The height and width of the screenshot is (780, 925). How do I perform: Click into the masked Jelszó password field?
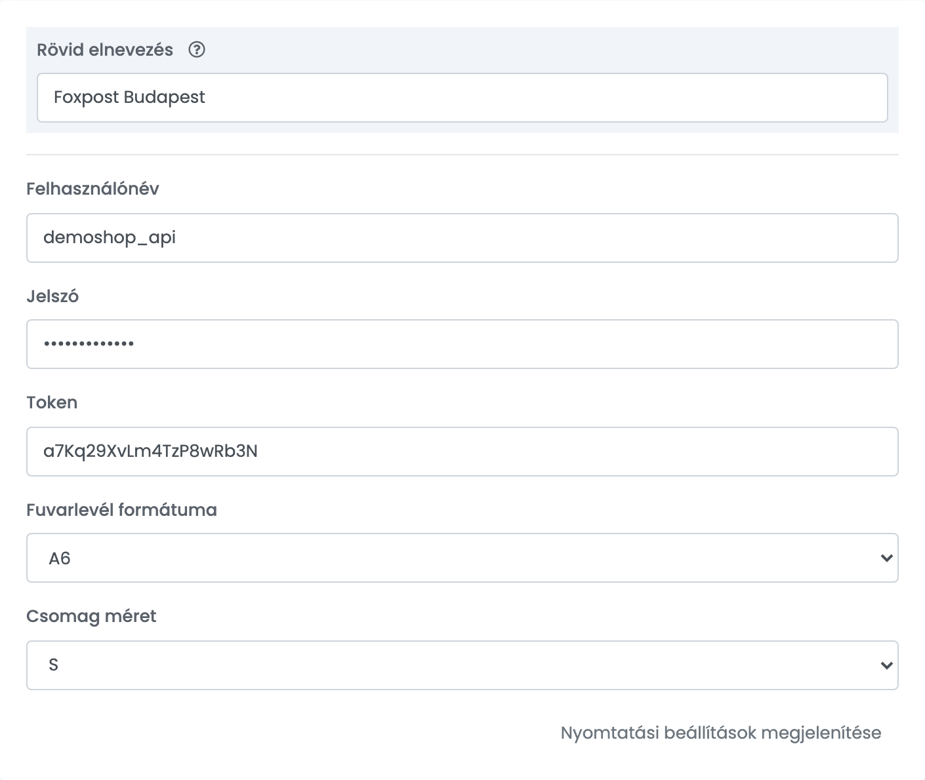pos(462,344)
